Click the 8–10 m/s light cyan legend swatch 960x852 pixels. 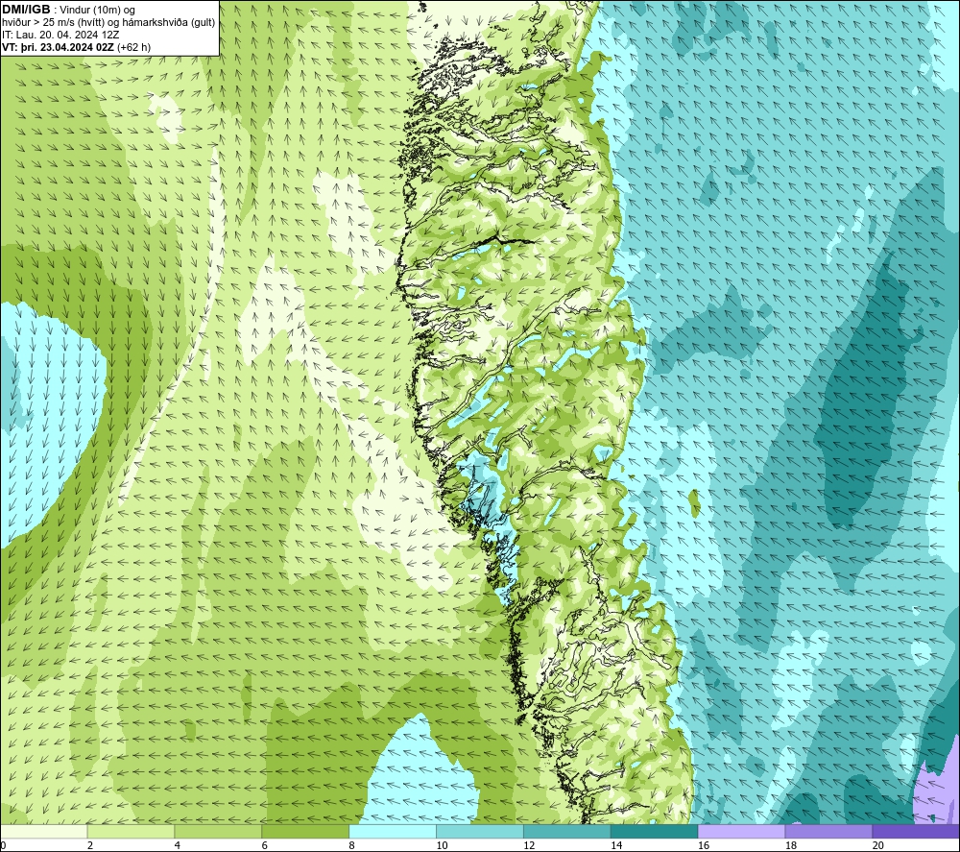393,832
